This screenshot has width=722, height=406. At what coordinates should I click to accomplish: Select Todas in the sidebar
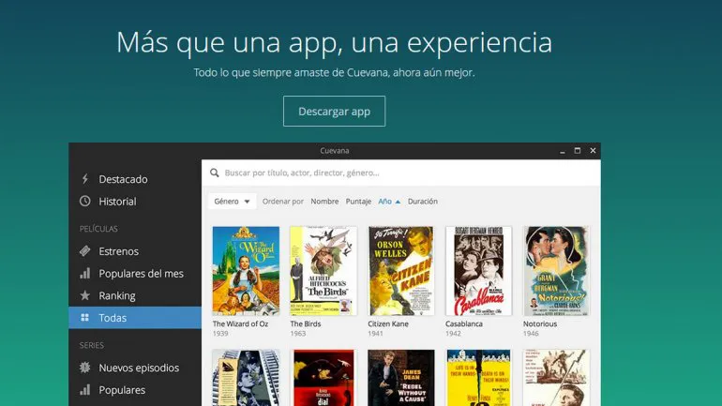coord(135,318)
